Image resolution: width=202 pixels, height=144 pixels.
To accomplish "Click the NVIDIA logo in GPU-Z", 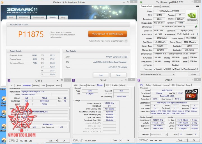I will point(192,17).
